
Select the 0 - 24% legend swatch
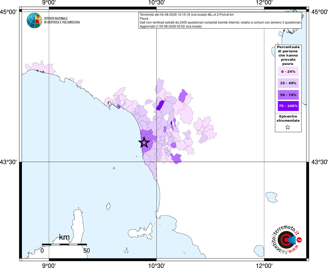[x=288, y=71]
